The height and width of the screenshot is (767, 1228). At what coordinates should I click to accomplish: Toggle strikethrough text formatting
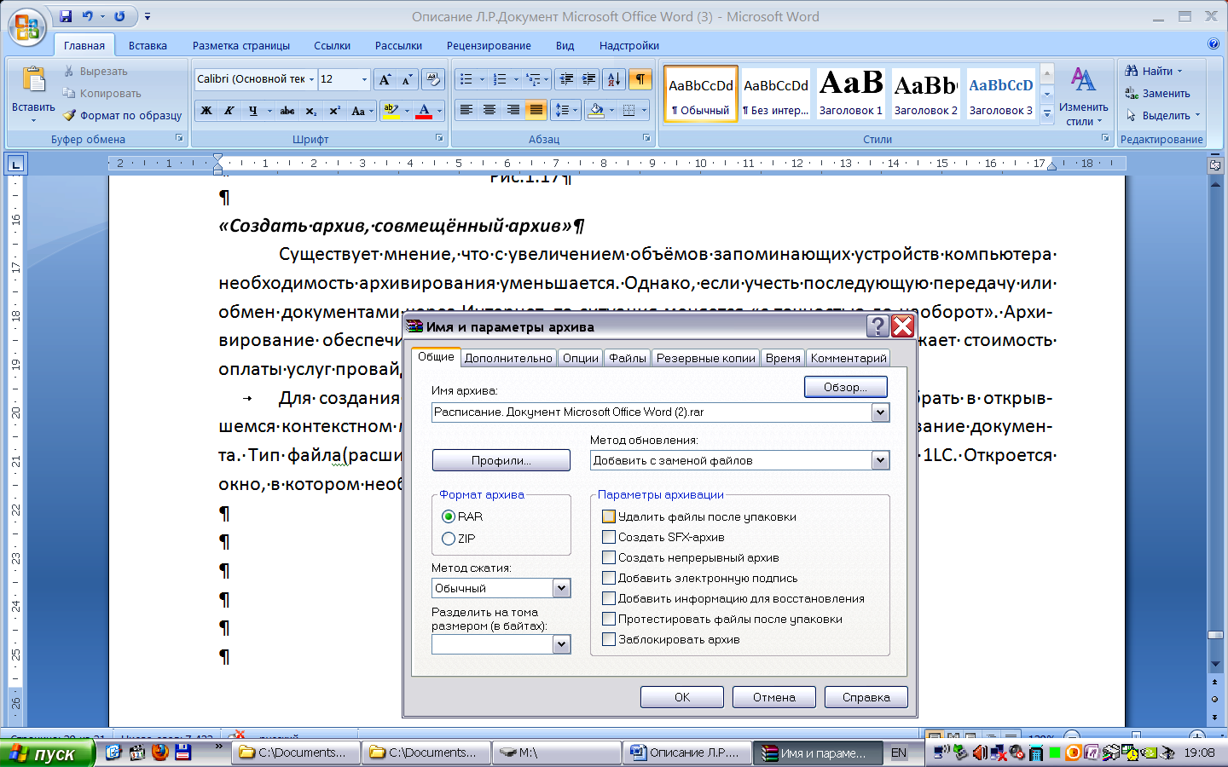[x=287, y=111]
